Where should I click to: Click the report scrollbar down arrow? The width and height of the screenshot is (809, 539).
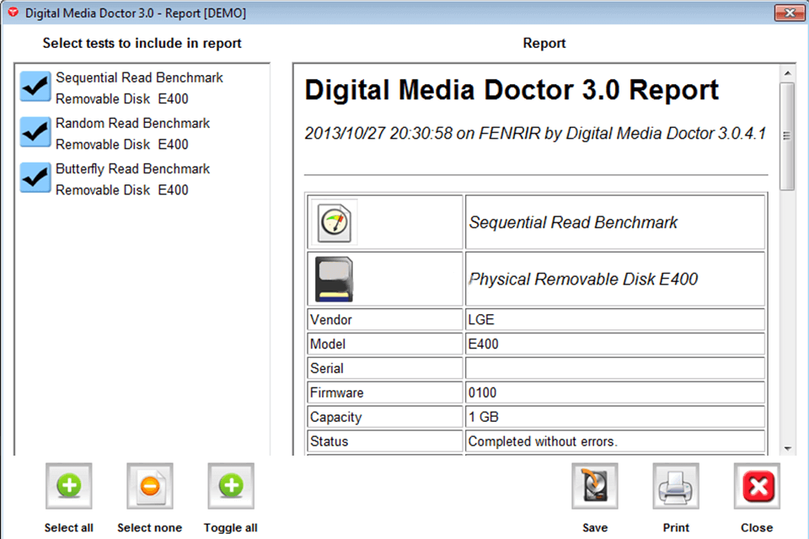(x=787, y=449)
